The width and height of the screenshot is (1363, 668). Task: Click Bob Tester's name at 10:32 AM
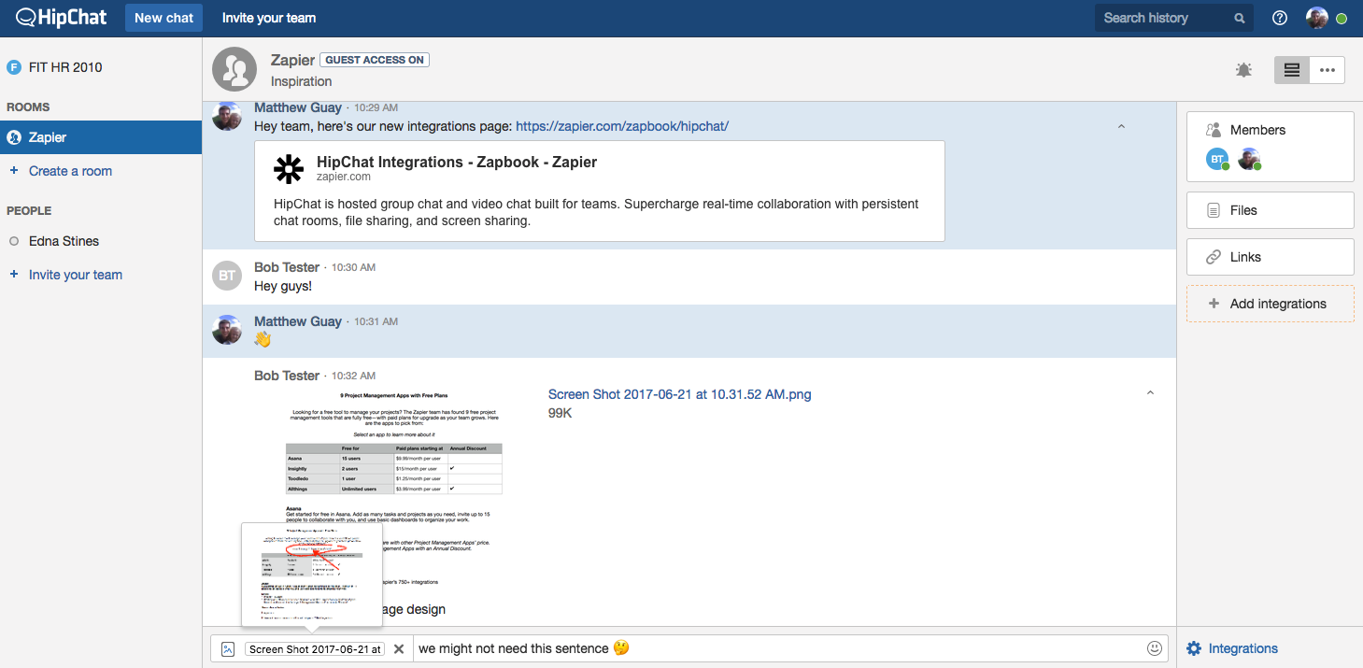click(x=287, y=376)
